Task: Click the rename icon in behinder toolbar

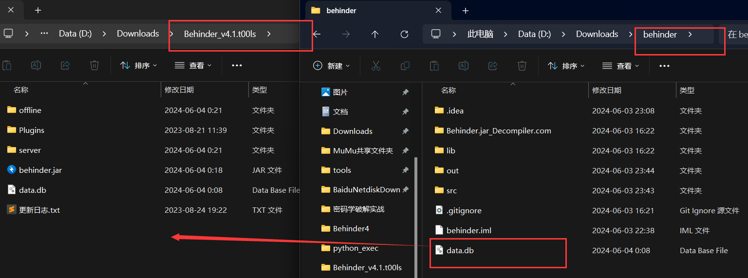Action: 464,66
